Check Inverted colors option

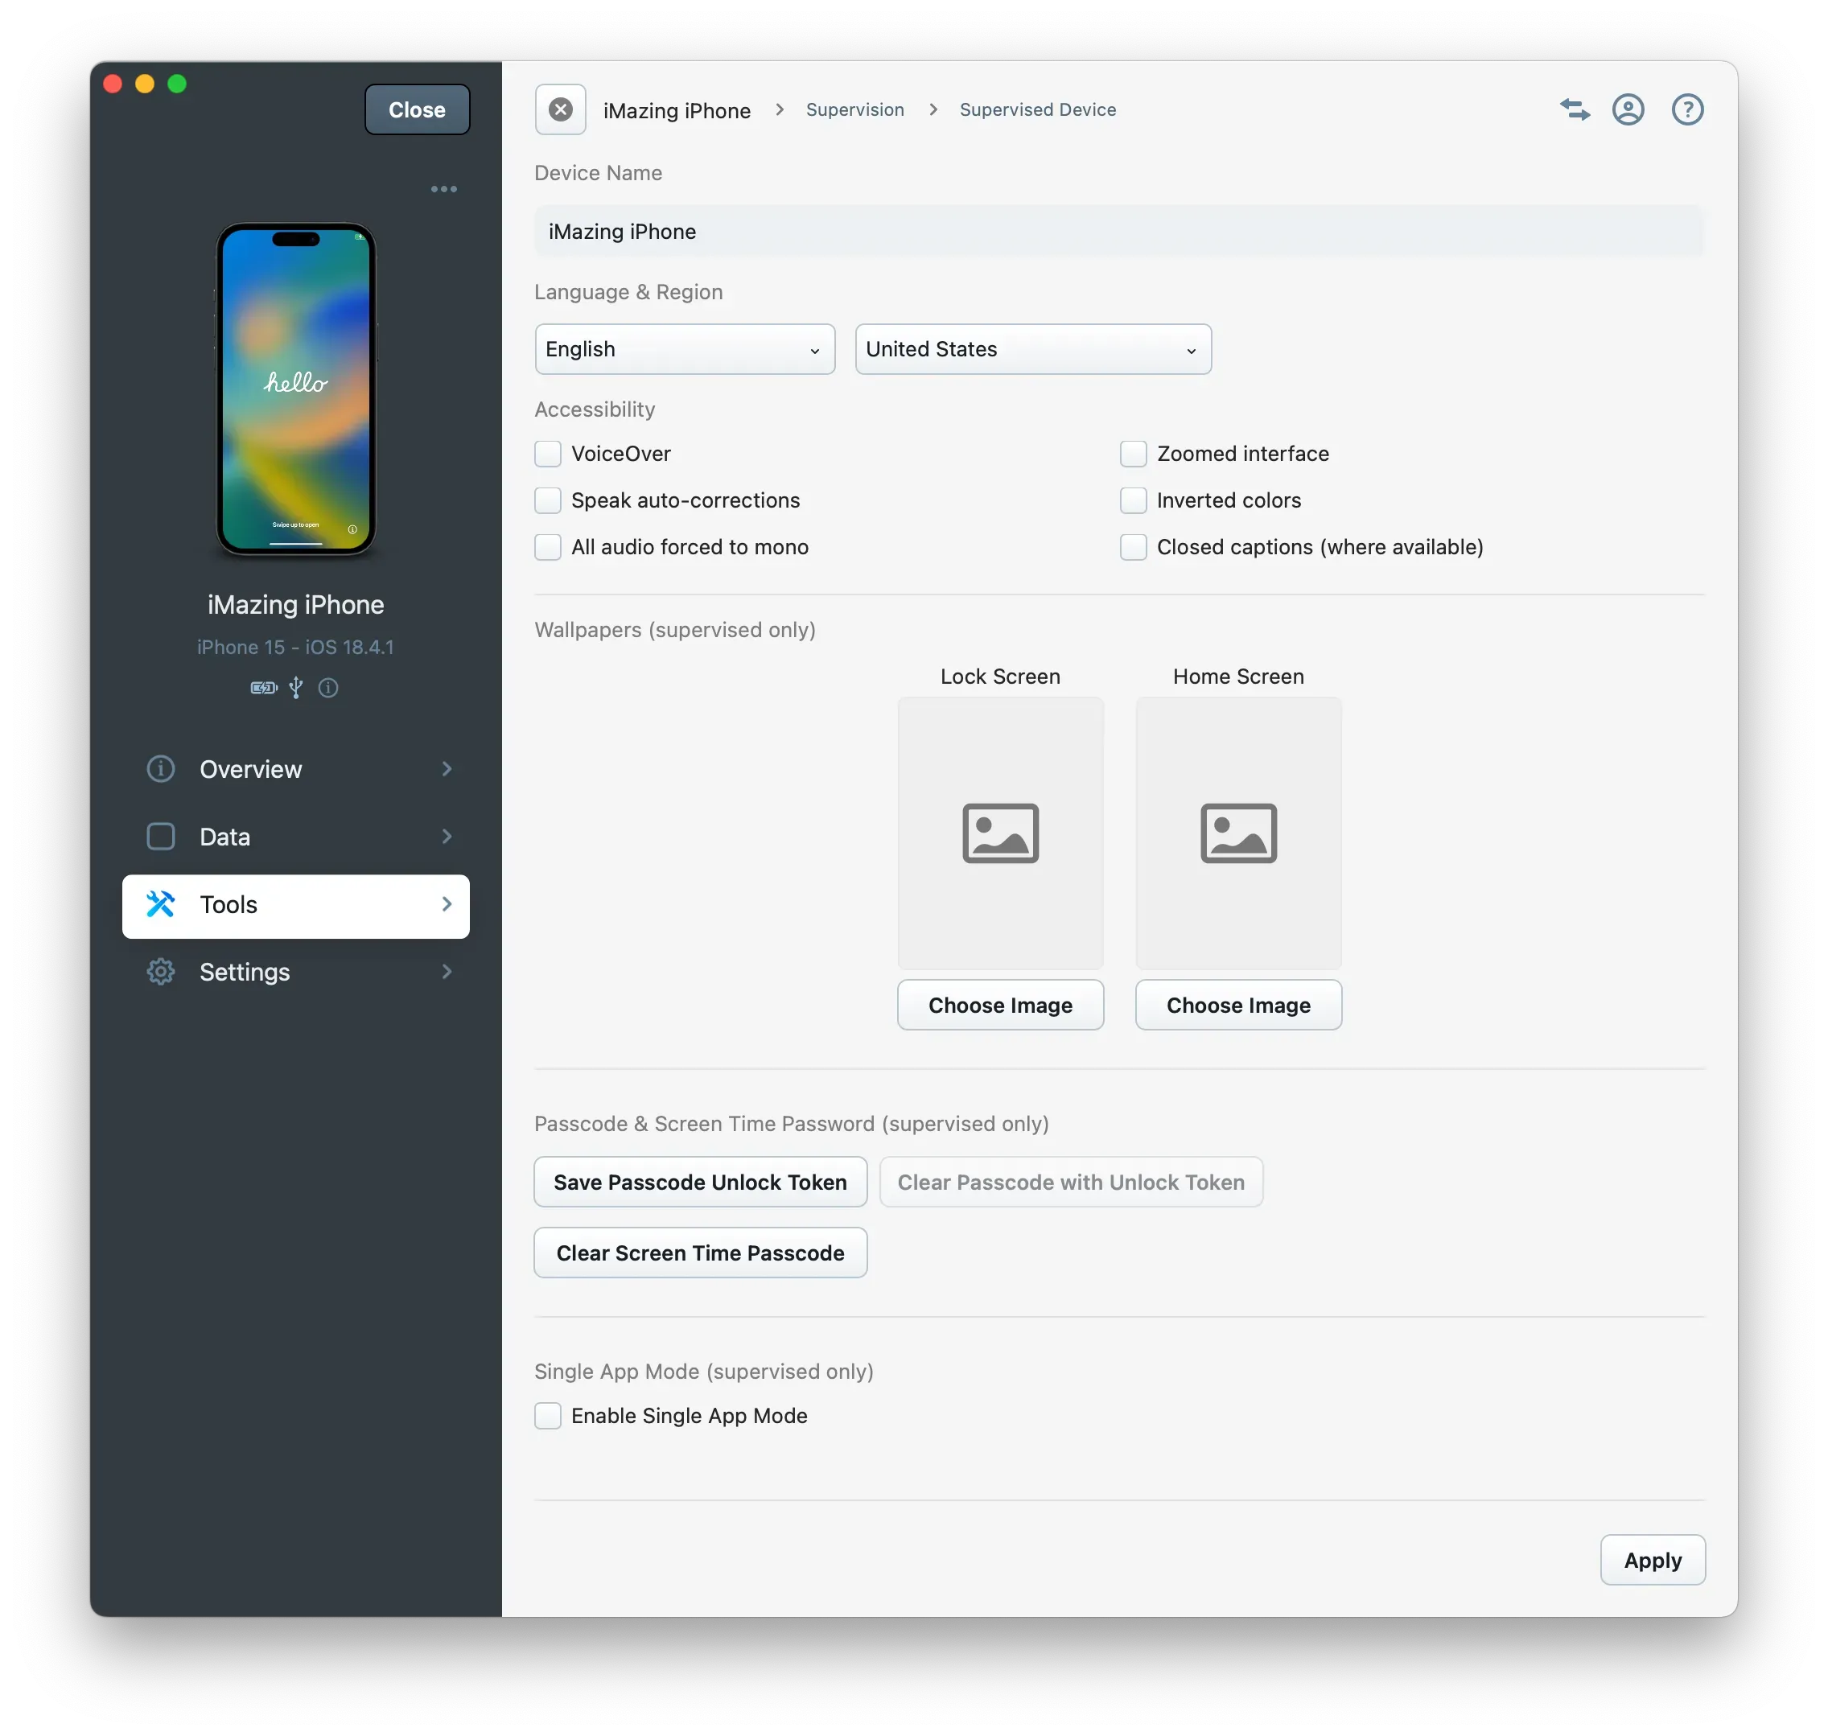coord(1133,500)
